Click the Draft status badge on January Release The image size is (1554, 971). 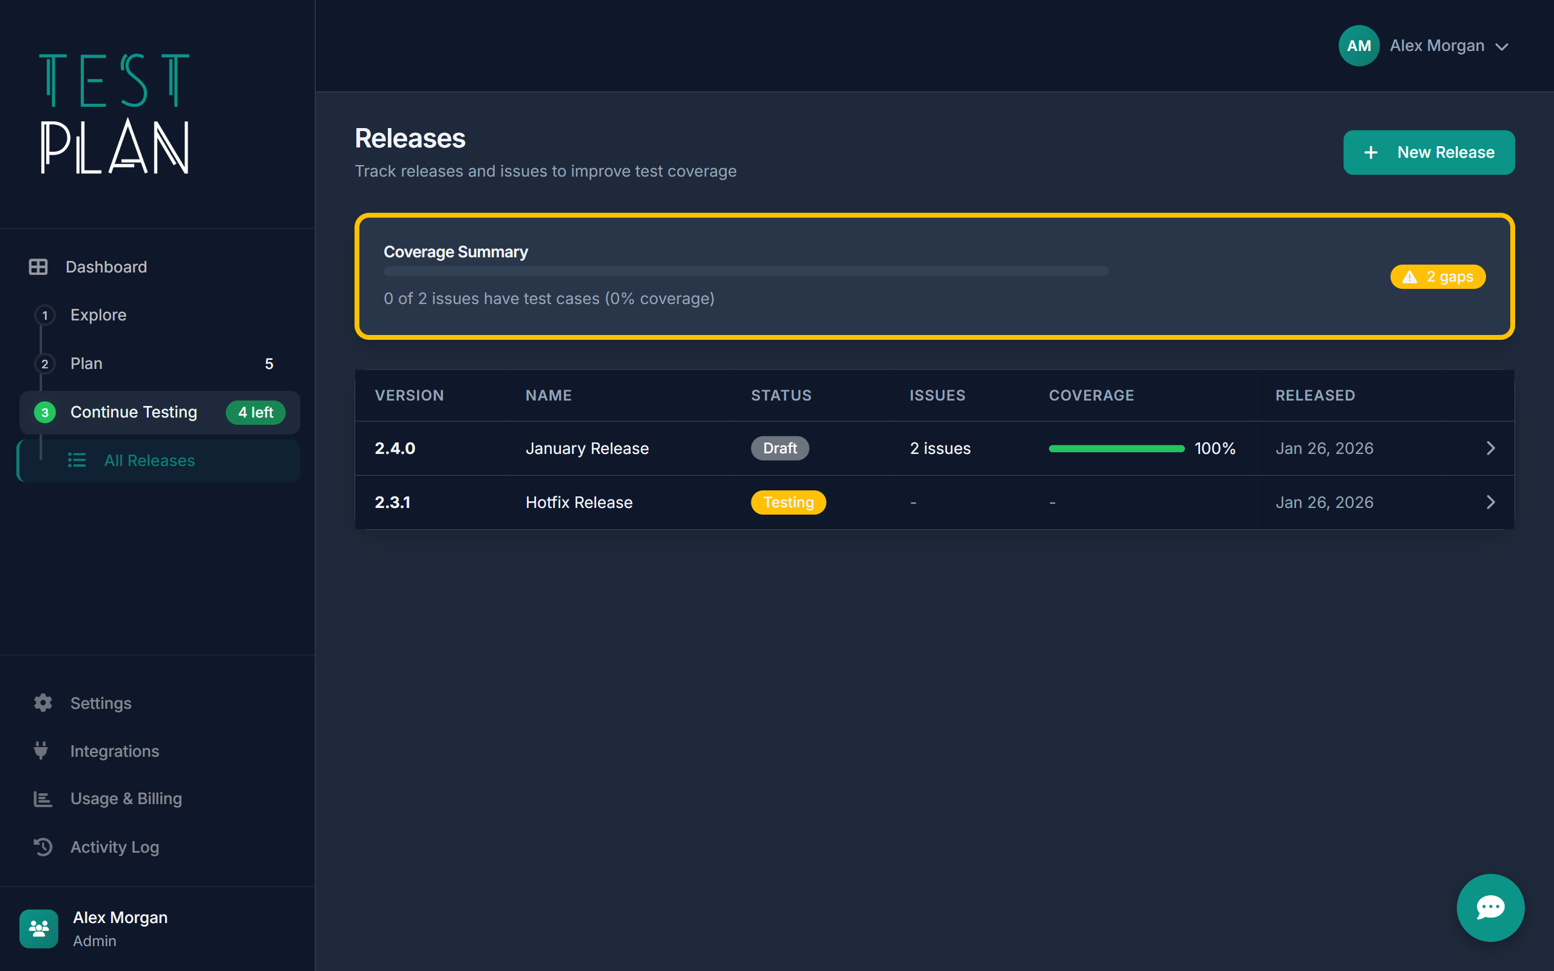coord(779,448)
